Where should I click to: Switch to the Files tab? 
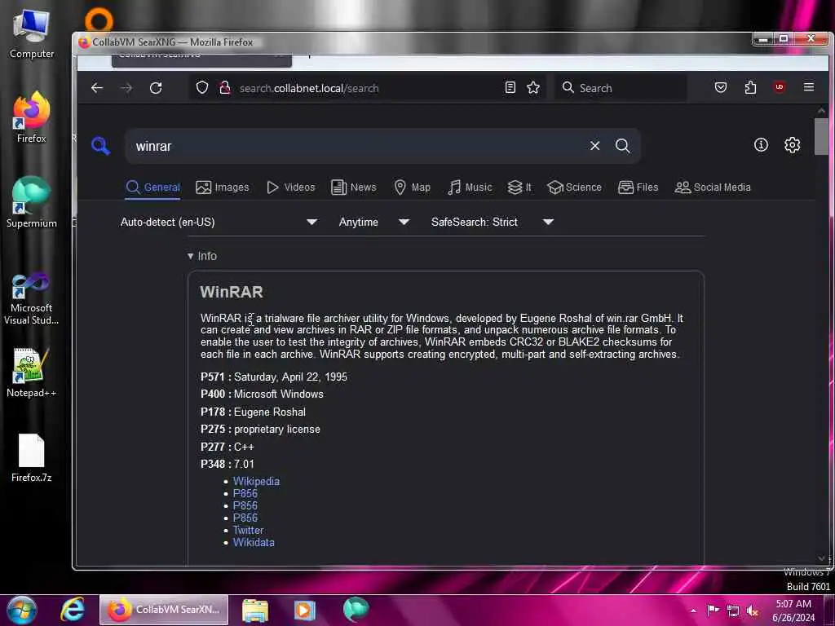(638, 187)
